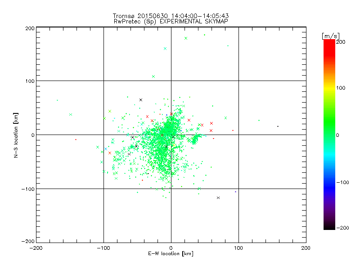360x270 pixels.
Task: Click the green X marker at the top near 180 km north
Action: [186, 38]
